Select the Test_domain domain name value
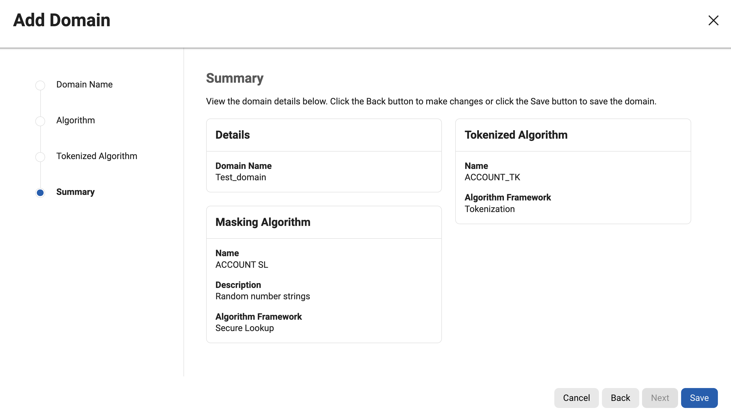731x414 pixels. point(240,177)
